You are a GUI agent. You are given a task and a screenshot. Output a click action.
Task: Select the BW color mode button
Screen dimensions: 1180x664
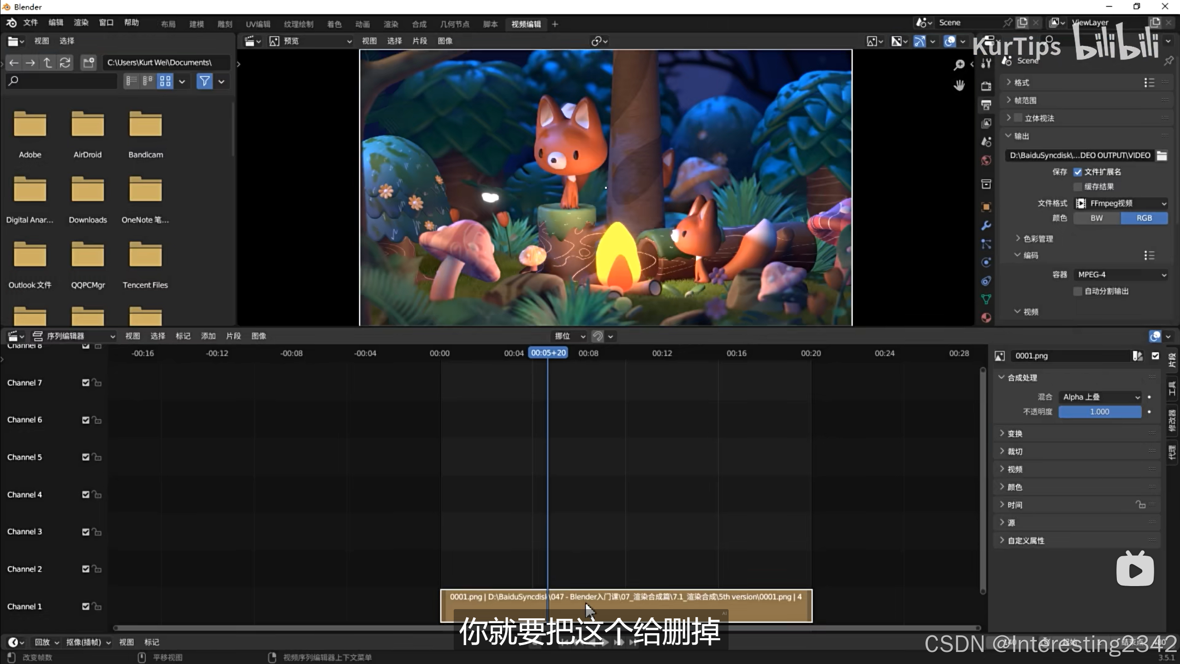[1097, 218]
